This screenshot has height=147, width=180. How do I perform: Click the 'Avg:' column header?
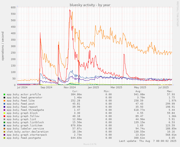pos(138,91)
